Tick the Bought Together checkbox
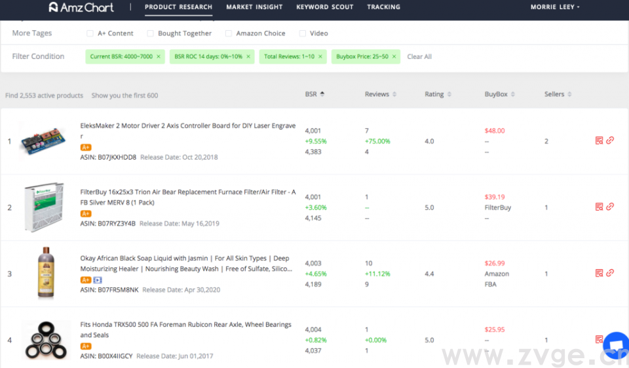The image size is (629, 368). tap(150, 33)
